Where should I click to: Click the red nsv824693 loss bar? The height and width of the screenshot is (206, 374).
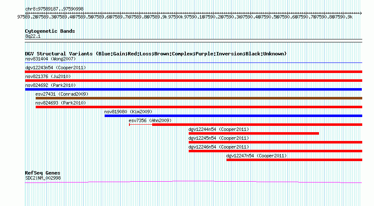[199, 107]
